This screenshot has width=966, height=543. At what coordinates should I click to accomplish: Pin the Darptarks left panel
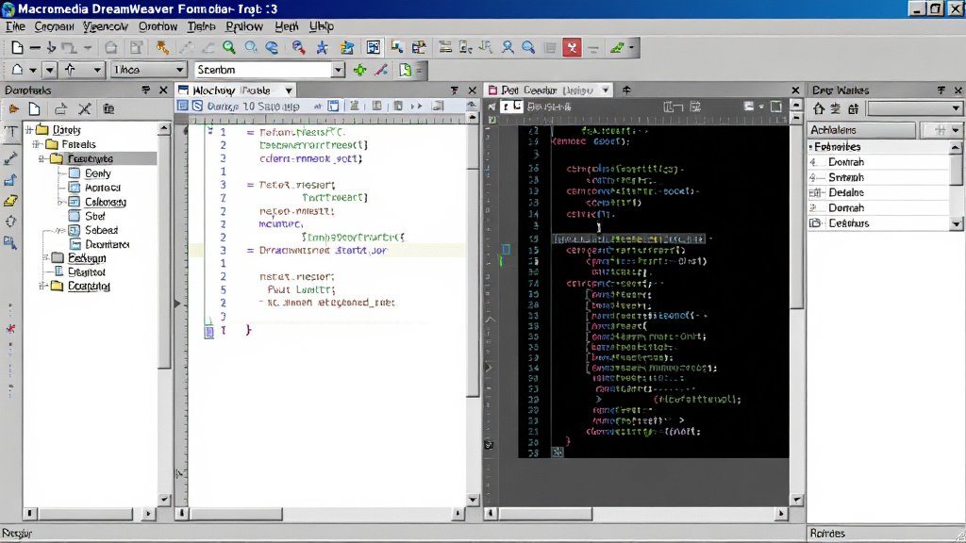point(145,90)
